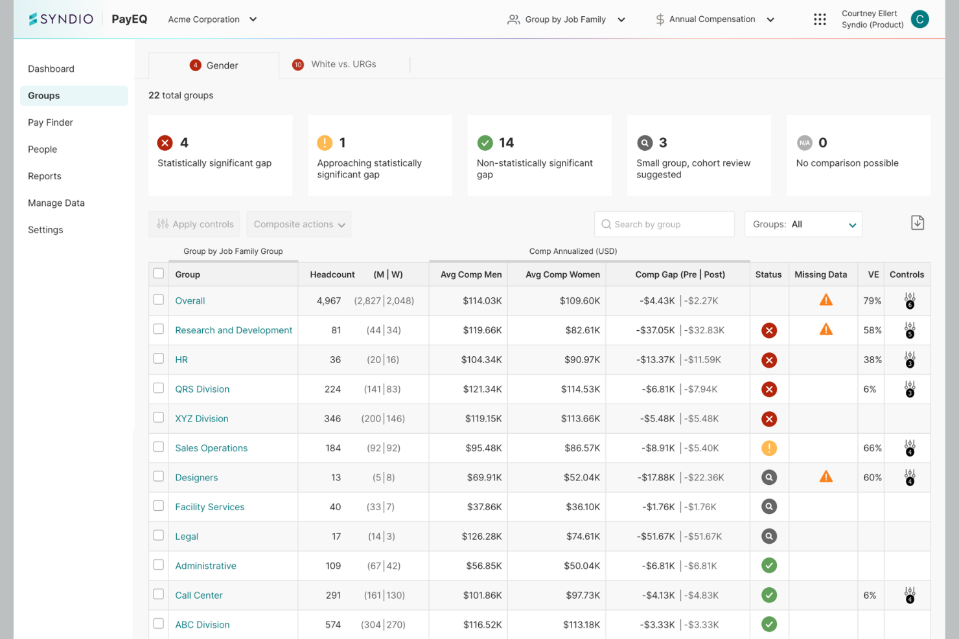The image size is (959, 639).
Task: Click the small-group magnifier status for Legal
Action: [769, 536]
